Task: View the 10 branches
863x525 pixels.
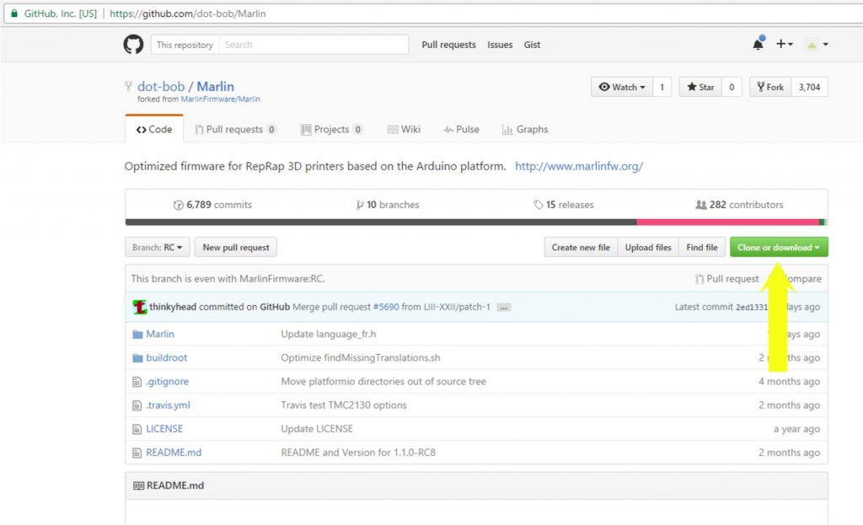Action: coord(388,205)
